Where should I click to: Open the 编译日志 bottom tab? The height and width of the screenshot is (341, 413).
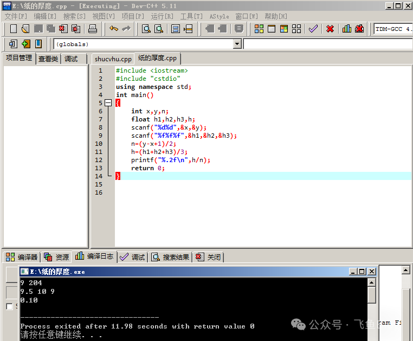tap(94, 256)
